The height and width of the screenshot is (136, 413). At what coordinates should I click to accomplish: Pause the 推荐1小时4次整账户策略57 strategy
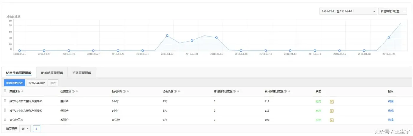[x=332, y=111]
